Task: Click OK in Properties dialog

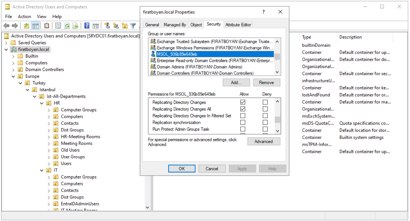Action: pos(182,169)
